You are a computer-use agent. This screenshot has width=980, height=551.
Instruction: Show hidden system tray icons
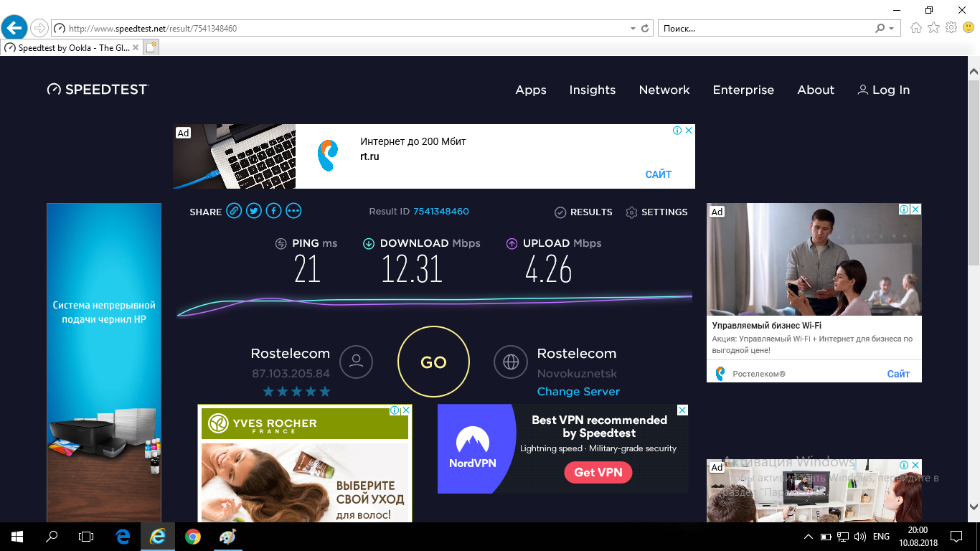point(809,537)
